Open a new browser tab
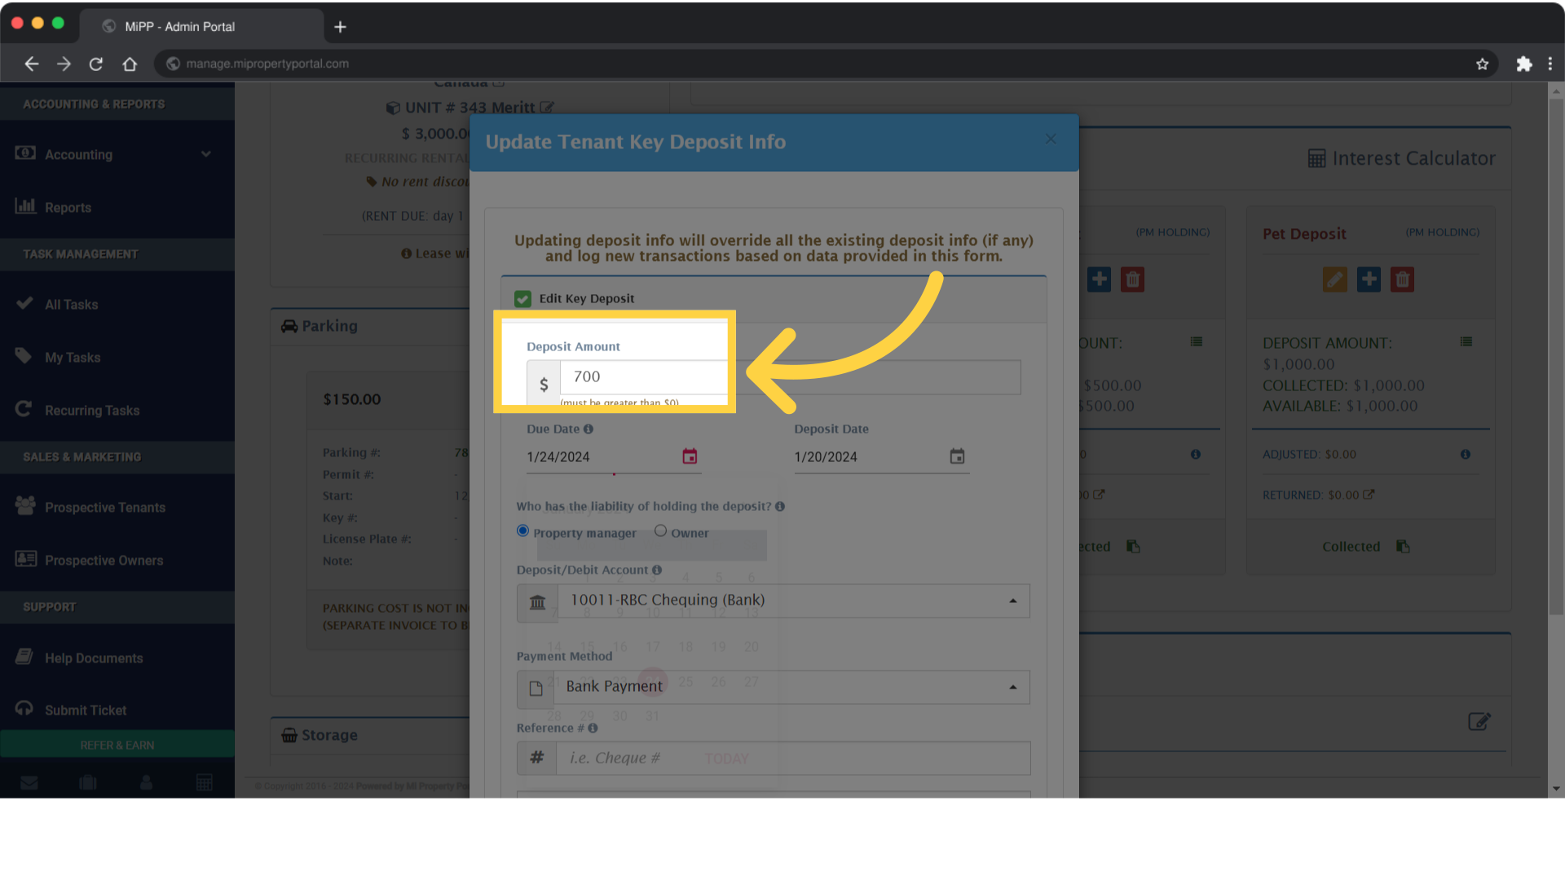 [340, 27]
